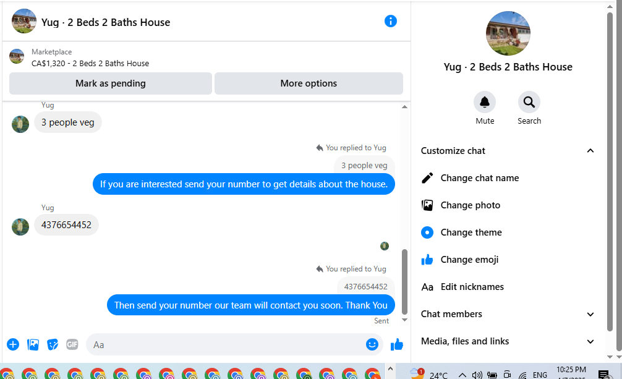
Task: Search in conversation with magnifier icon
Action: pyautogui.click(x=529, y=103)
